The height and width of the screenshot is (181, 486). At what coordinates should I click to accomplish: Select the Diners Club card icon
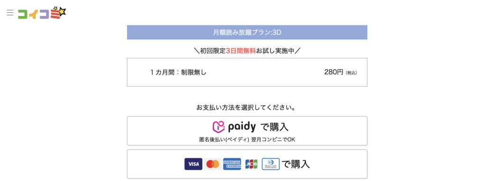[271, 164]
